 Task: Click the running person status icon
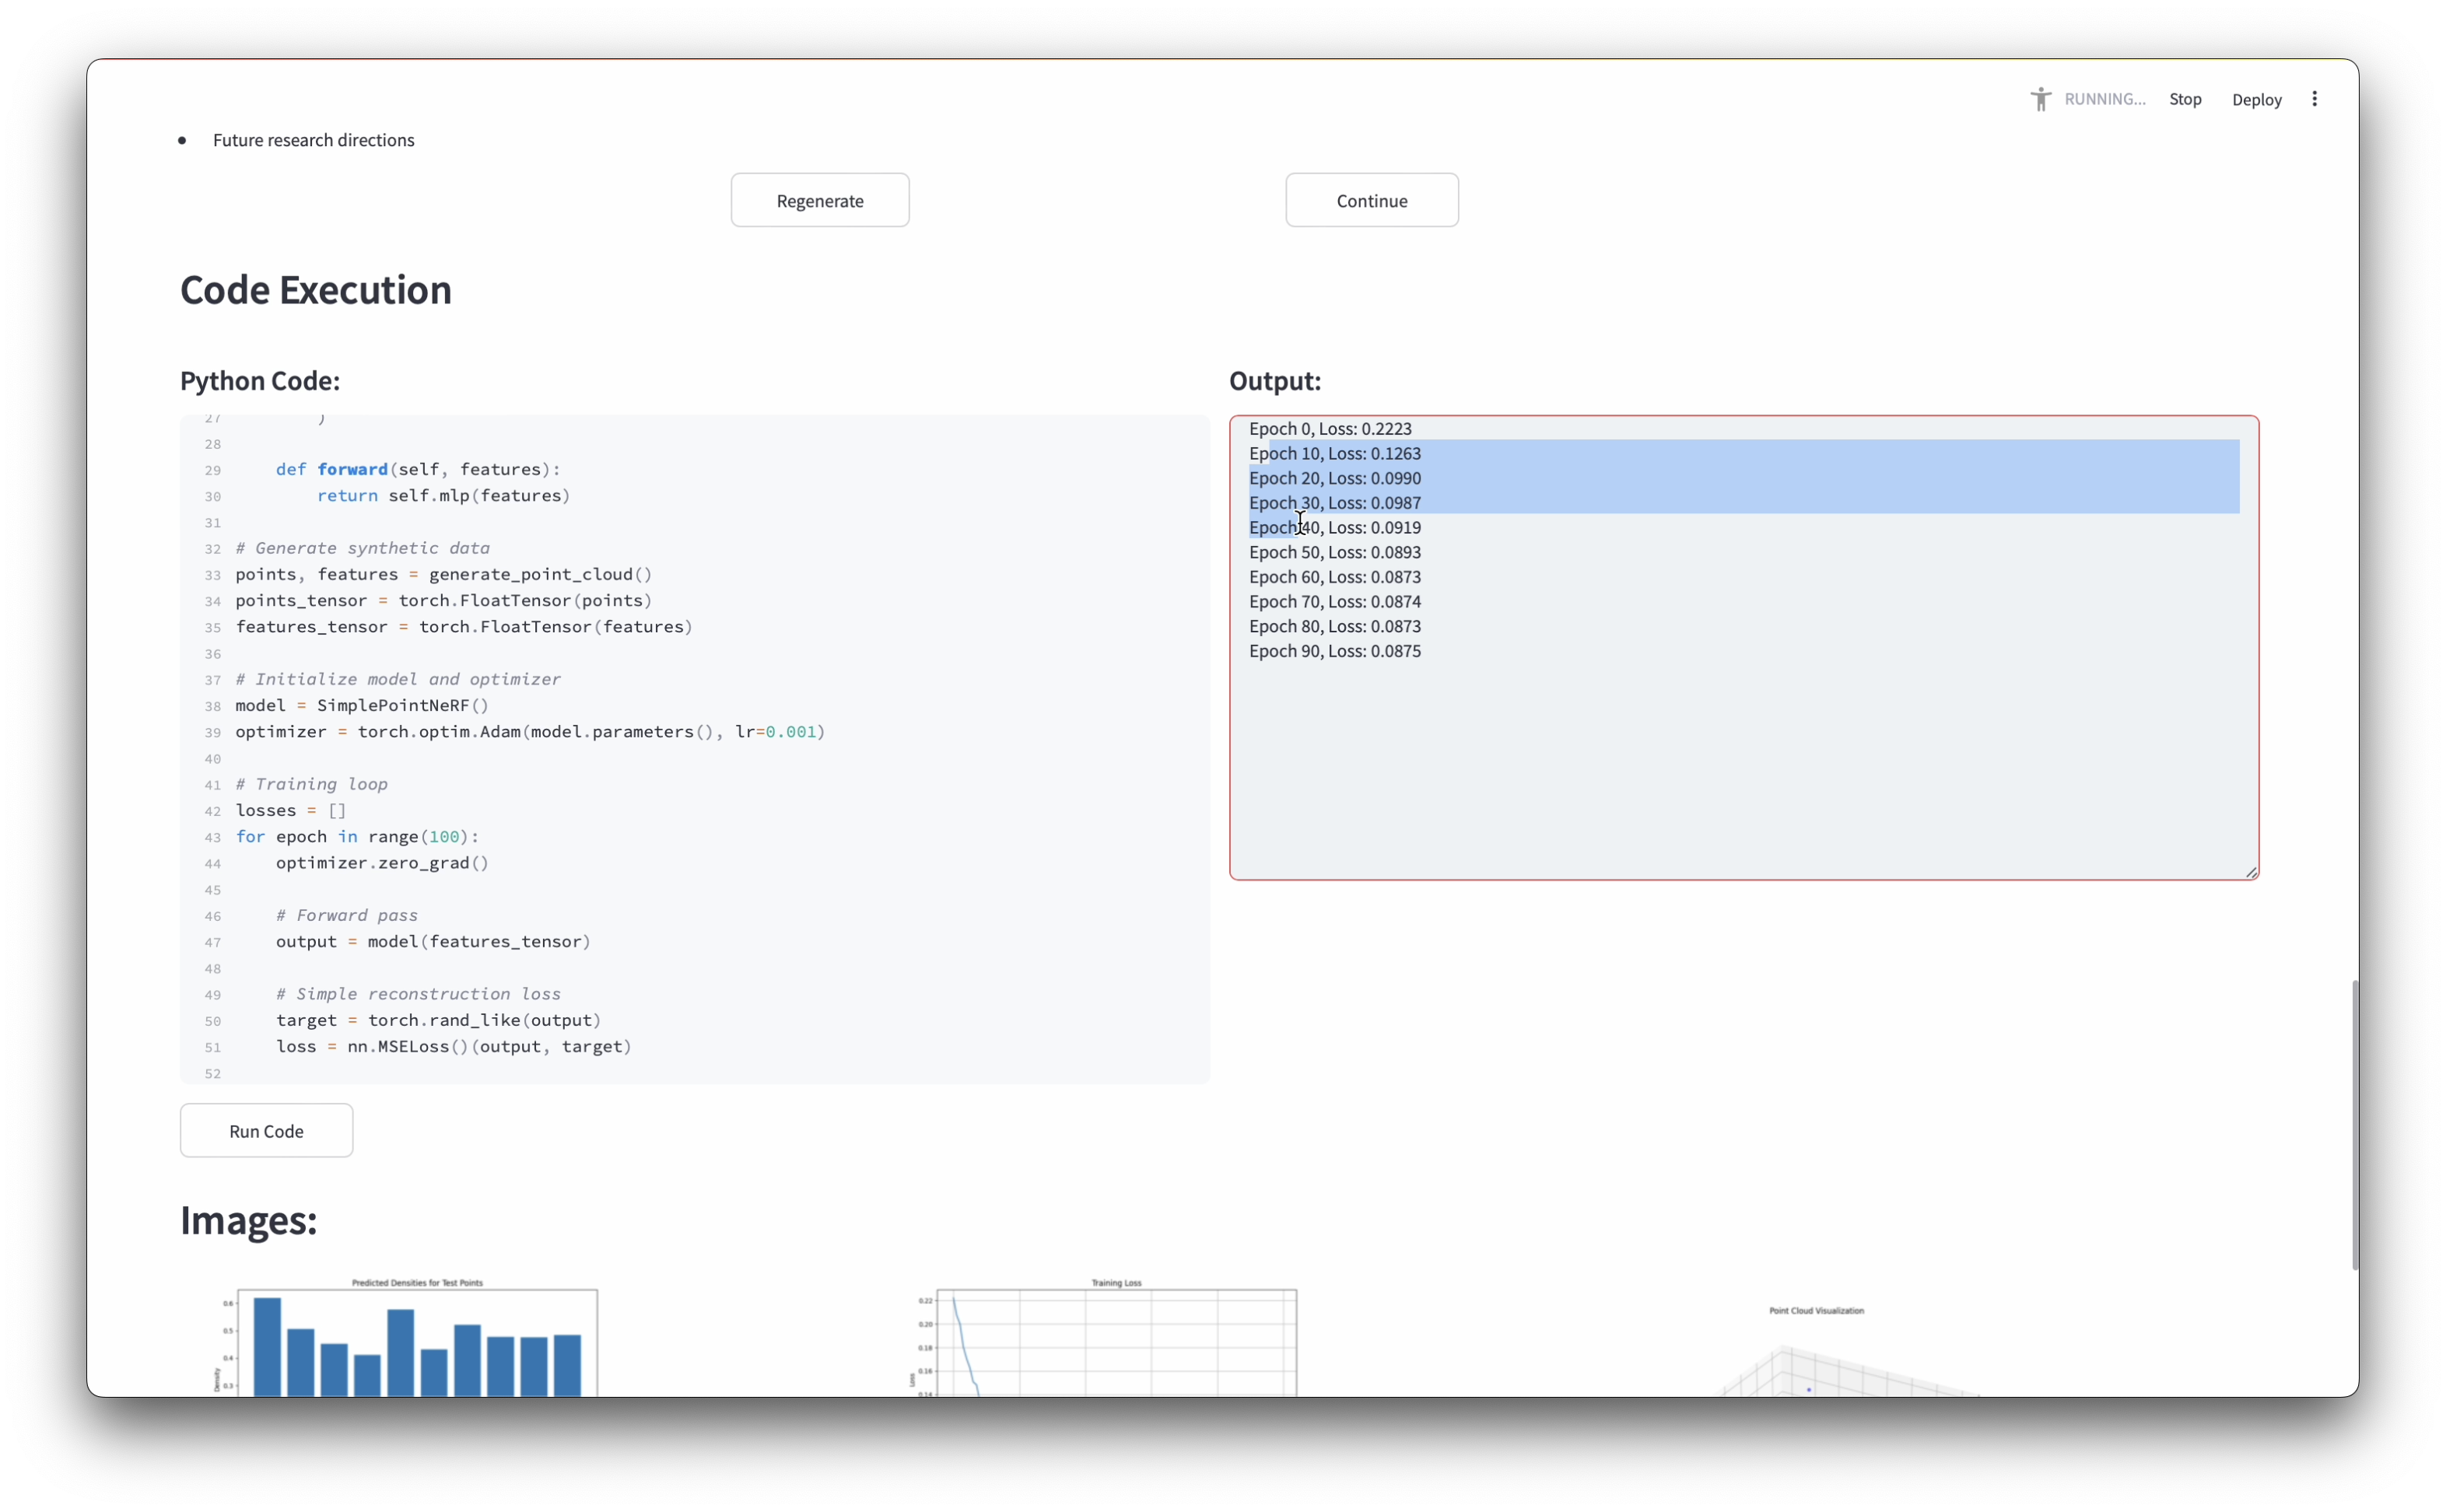point(2040,99)
